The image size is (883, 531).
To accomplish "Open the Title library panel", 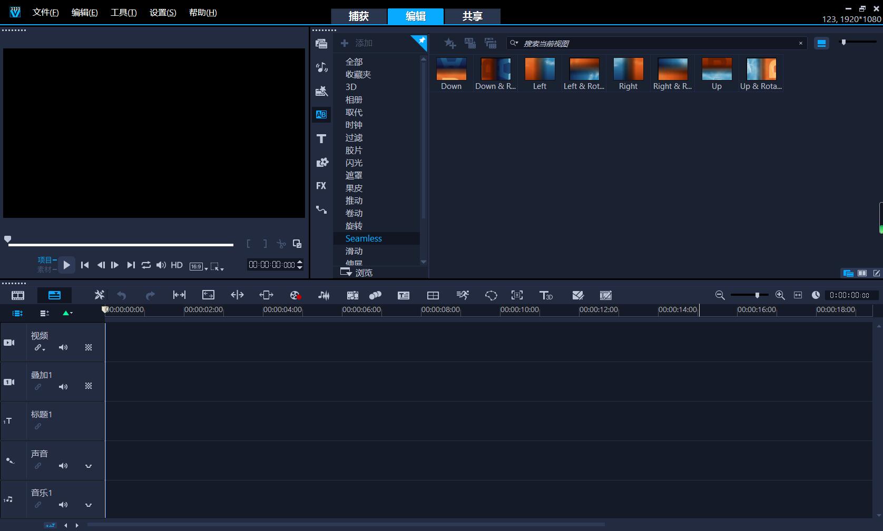I will [321, 139].
